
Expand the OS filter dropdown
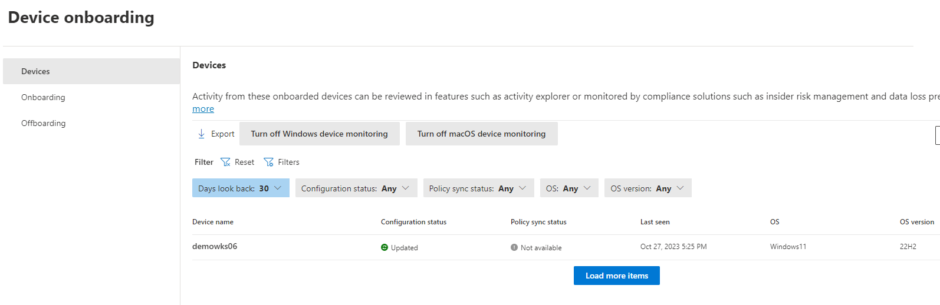pos(568,188)
